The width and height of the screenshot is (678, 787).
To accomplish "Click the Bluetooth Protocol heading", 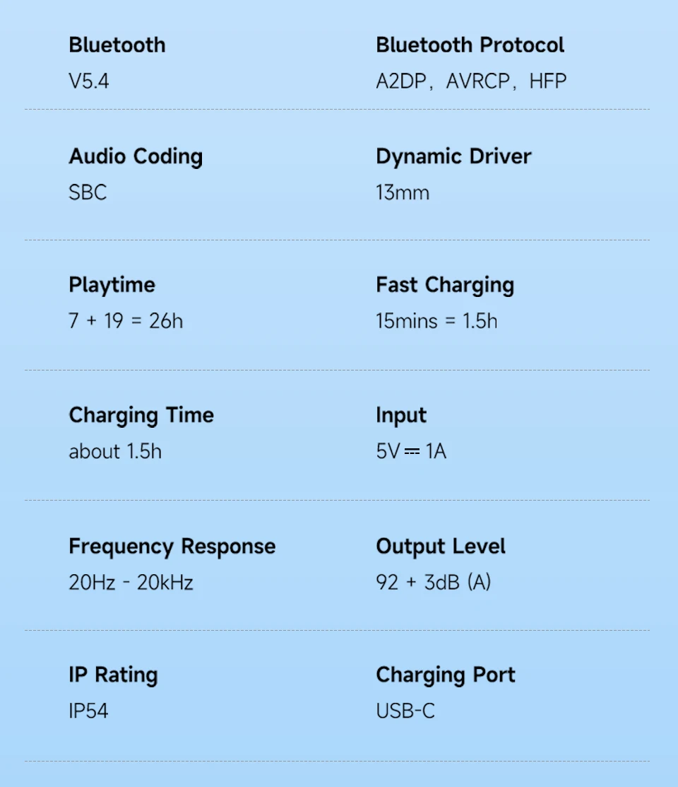I will pos(470,45).
